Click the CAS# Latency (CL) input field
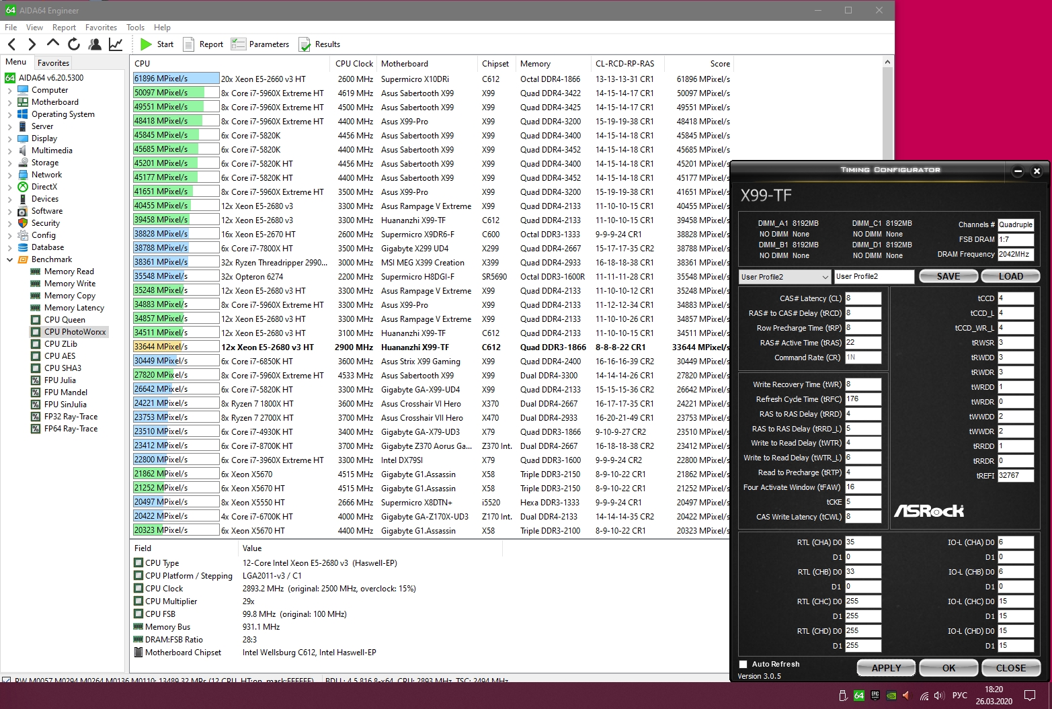Viewport: 1052px width, 709px height. coord(863,298)
